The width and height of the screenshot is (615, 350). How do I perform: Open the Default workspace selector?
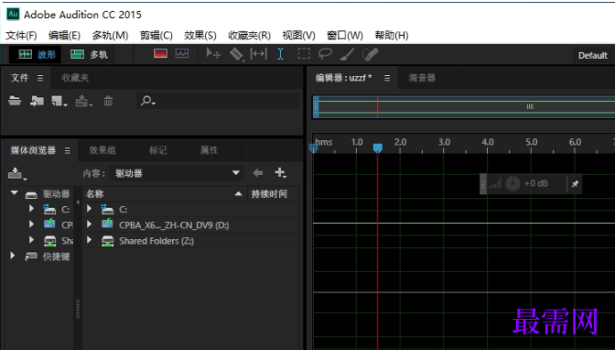pyautogui.click(x=593, y=55)
